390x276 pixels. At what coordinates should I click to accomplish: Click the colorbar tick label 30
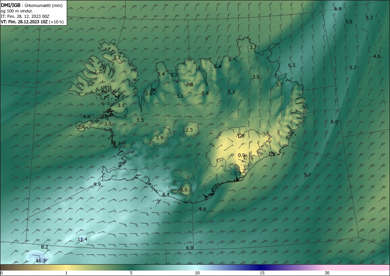[x=327, y=273]
